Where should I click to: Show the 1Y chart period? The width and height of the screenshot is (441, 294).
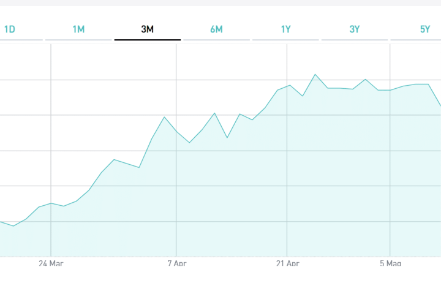point(285,29)
